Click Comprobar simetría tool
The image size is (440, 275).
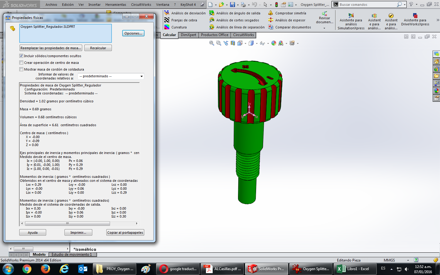[287, 13]
